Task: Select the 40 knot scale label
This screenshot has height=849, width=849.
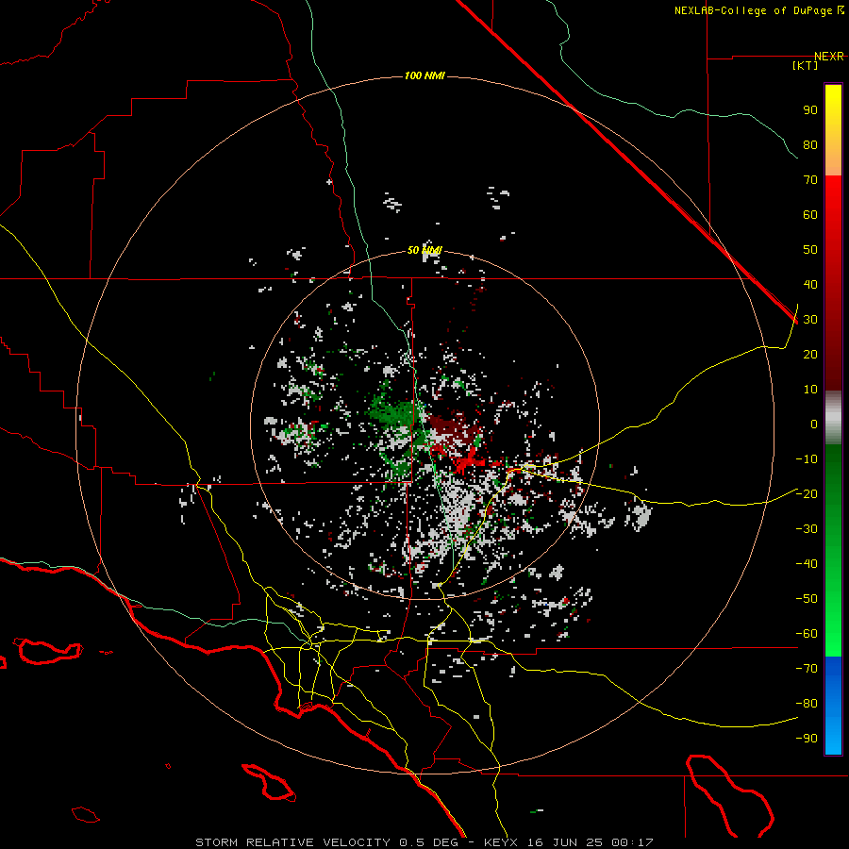Action: click(x=810, y=285)
